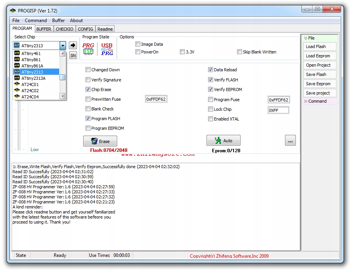Uncheck Program FLASH option
This screenshot has height=272, width=350.
(x=88, y=119)
